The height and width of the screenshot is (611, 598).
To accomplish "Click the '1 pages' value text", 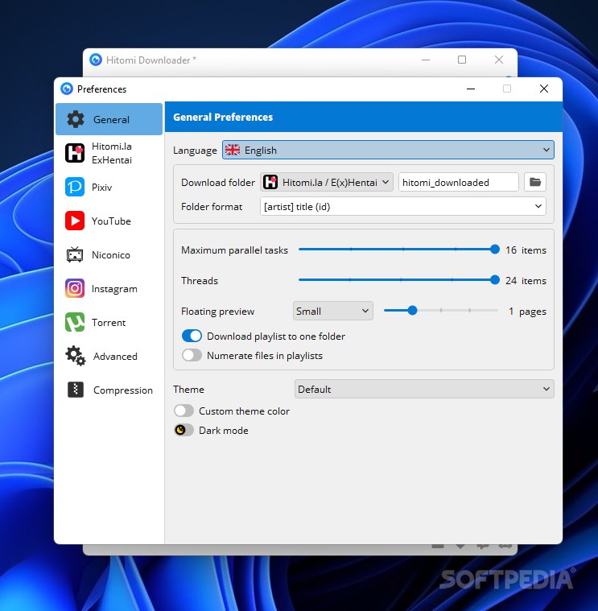I will tap(527, 312).
